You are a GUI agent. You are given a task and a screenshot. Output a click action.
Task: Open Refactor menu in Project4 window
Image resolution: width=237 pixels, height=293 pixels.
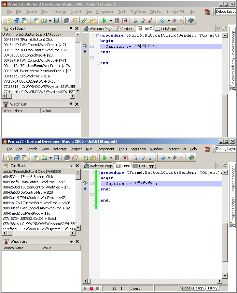[x=59, y=12]
